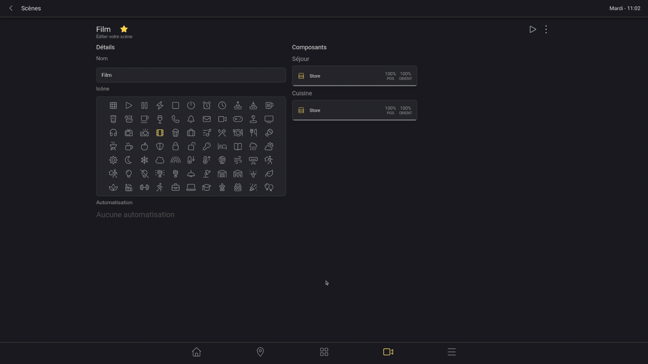Screen dimensions: 648x364
Task: Run the Film scene with the header play button
Action: point(533,29)
